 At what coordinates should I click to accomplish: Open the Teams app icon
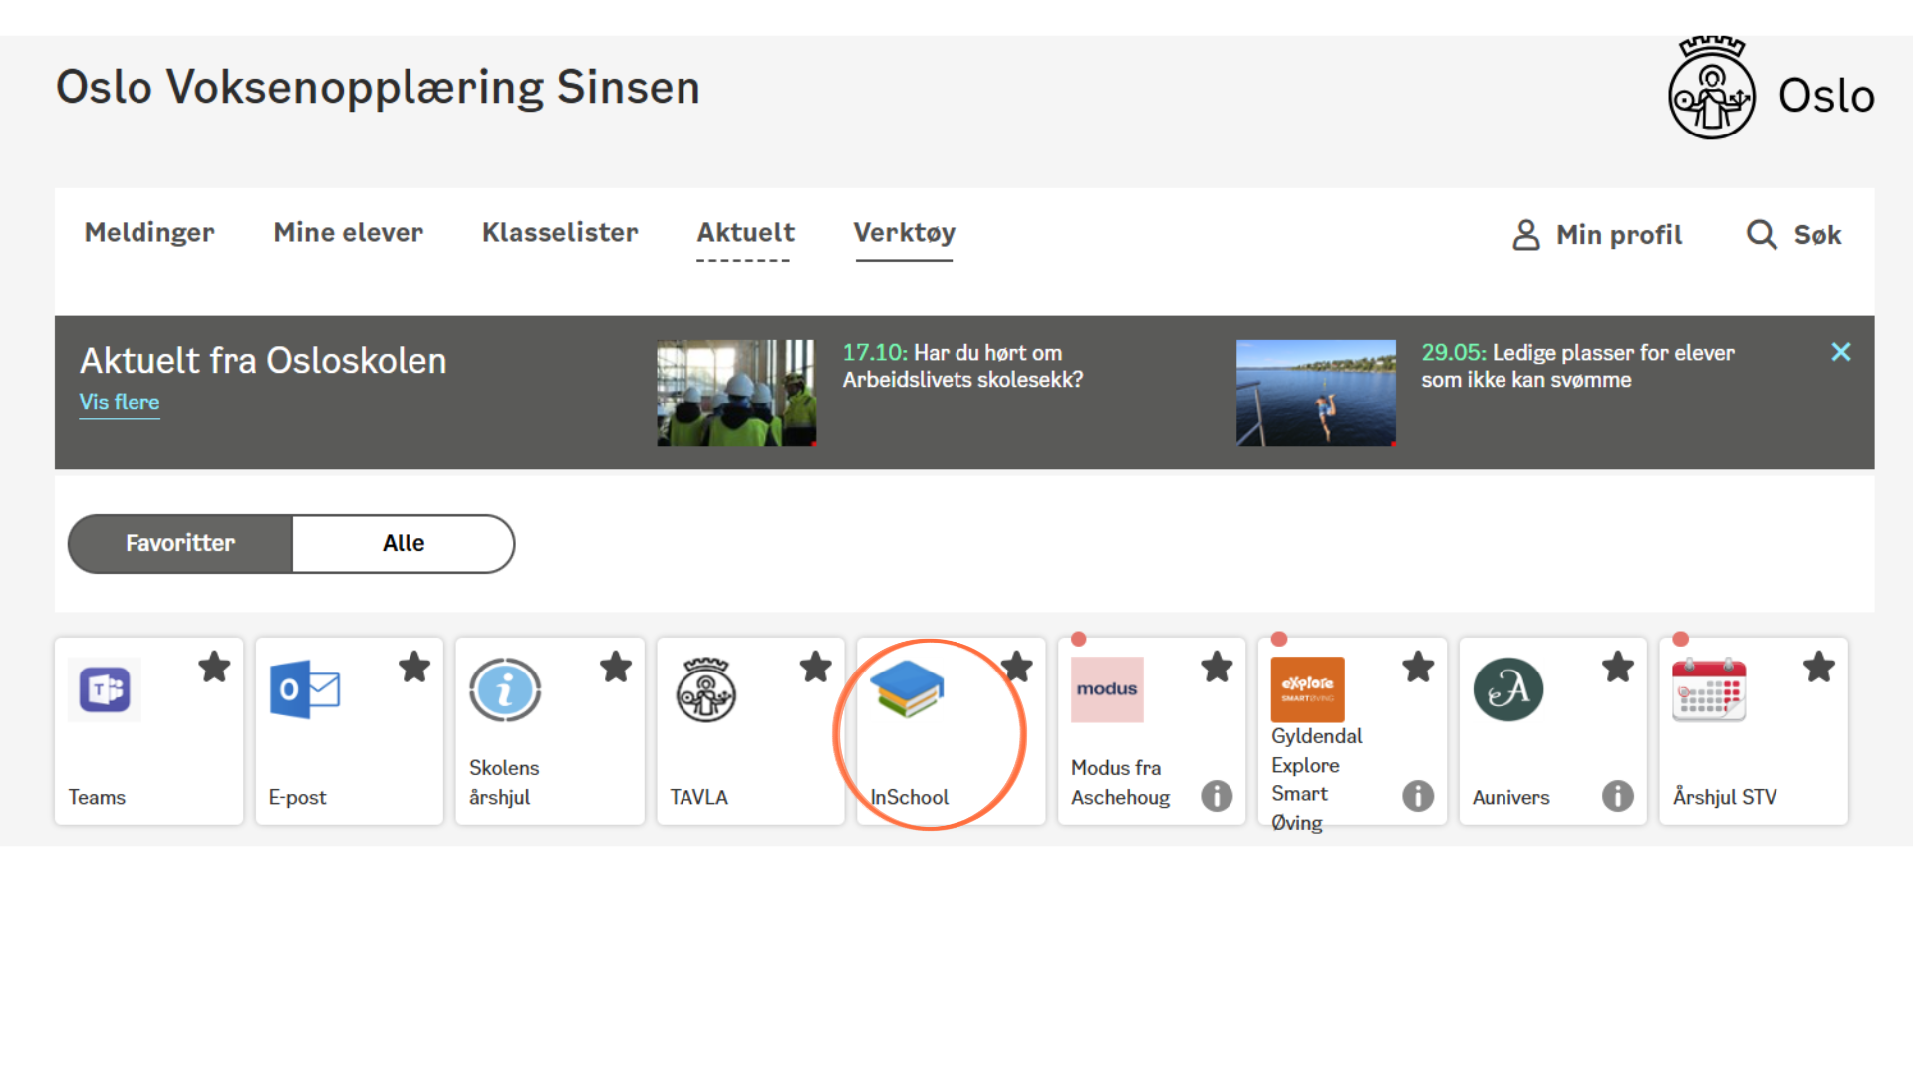pyautogui.click(x=105, y=689)
